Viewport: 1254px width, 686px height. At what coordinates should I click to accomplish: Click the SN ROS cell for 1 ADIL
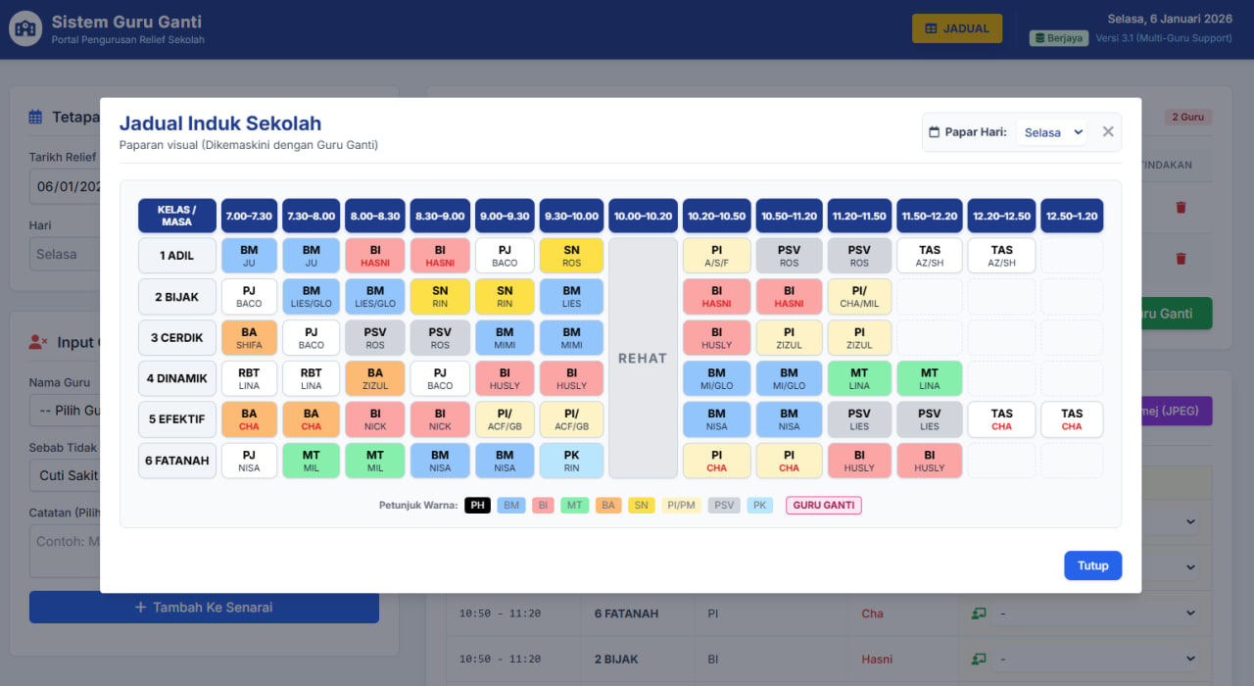[571, 256]
